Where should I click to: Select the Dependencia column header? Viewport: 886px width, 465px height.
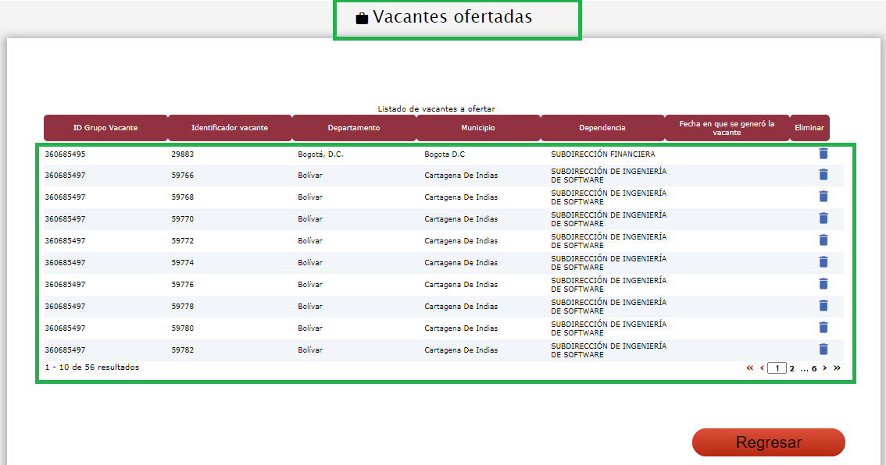point(602,128)
